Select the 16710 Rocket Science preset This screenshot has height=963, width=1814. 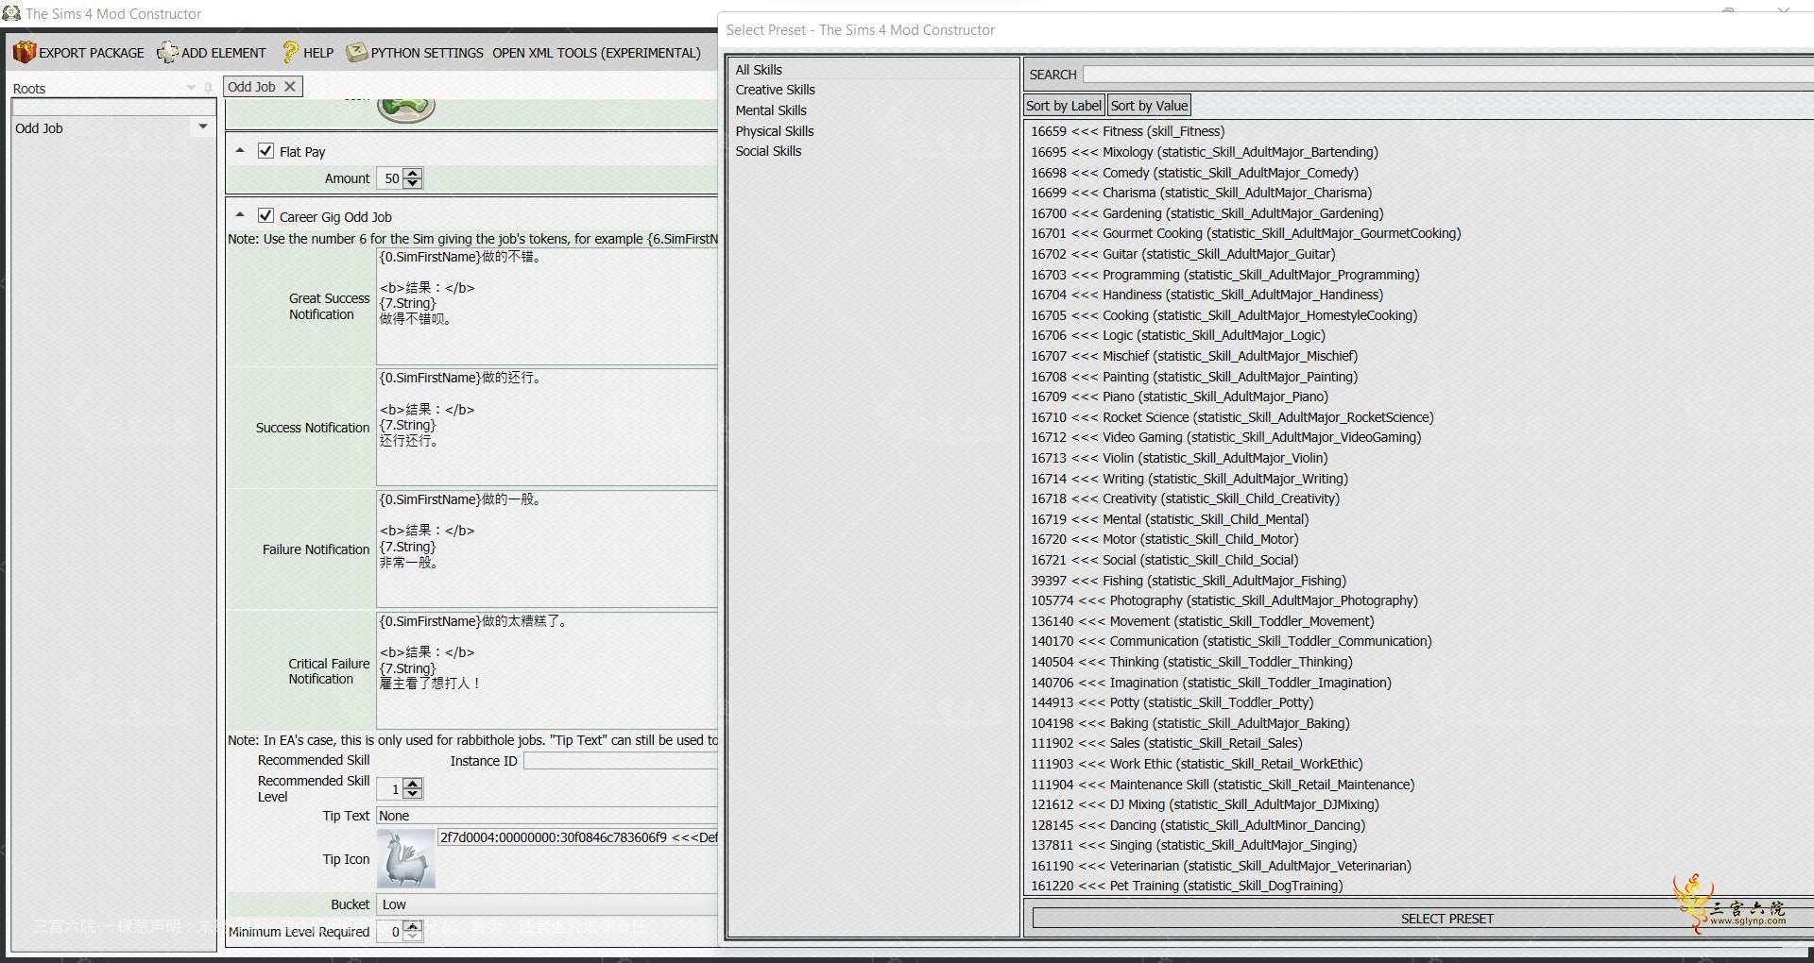[x=1232, y=417]
